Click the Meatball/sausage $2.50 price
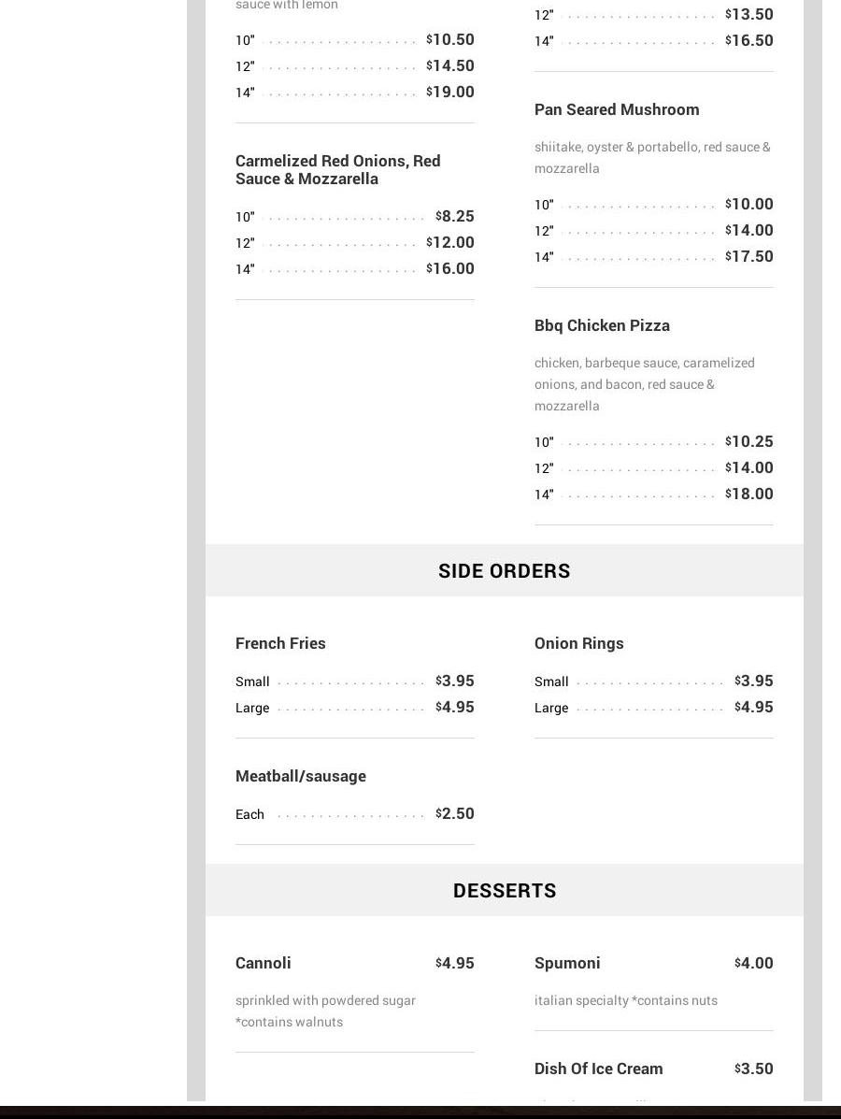Image resolution: width=841 pixels, height=1119 pixels. tap(455, 813)
